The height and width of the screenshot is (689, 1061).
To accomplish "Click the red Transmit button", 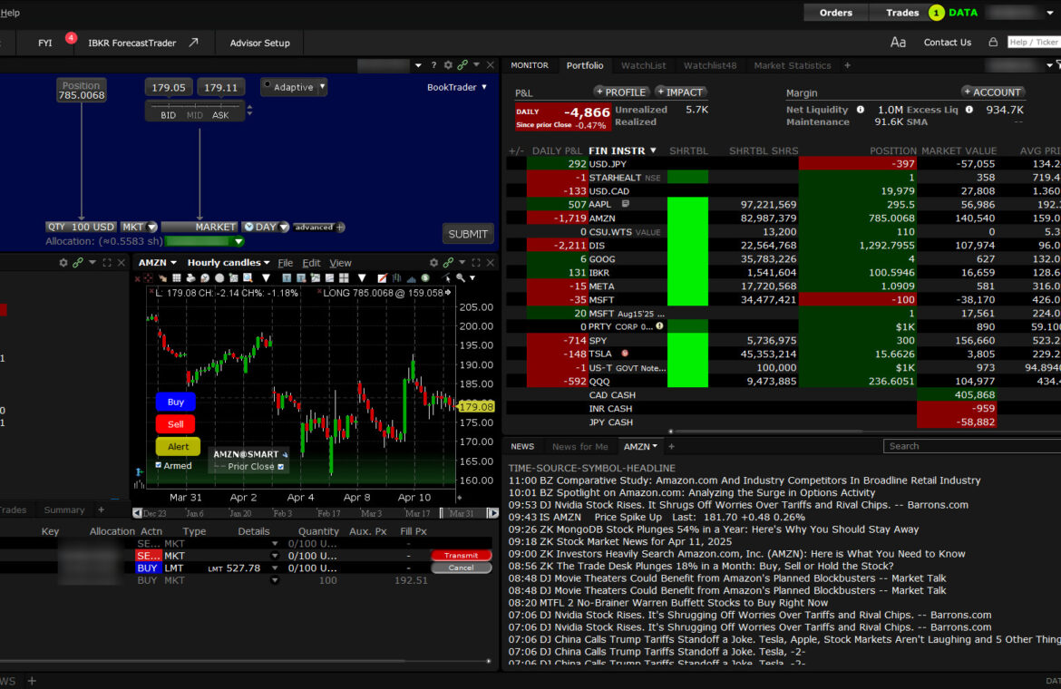I will click(x=461, y=556).
